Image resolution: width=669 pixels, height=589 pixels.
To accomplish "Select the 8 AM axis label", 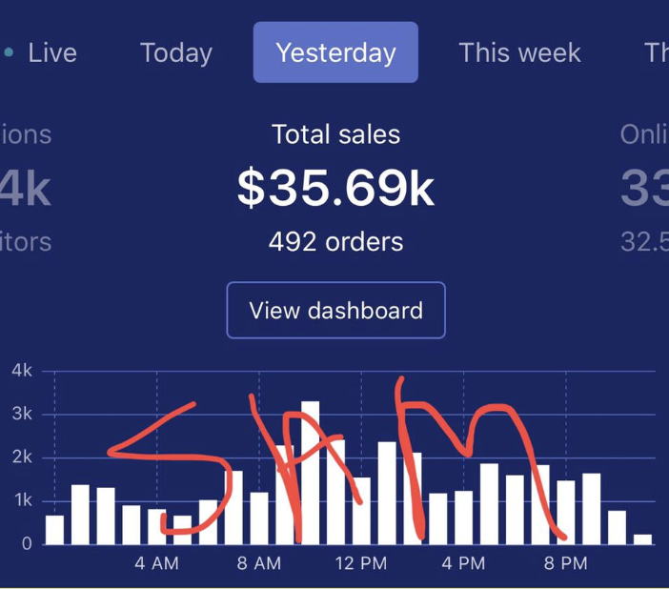I will [x=259, y=563].
